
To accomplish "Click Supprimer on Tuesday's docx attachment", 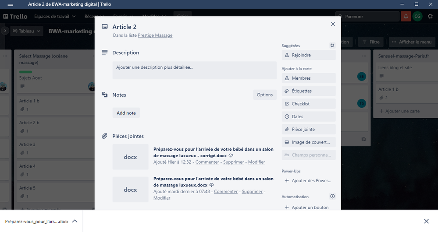I will pos(252,192).
